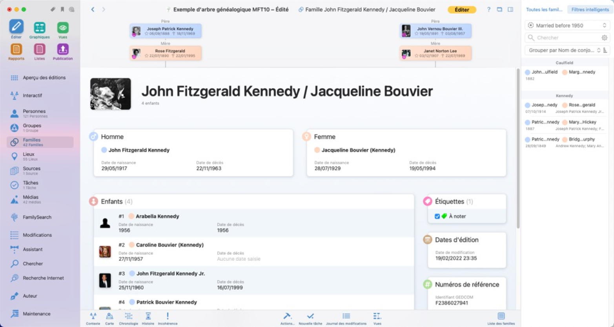Open the Contexte tool in bottom bar

93,318
